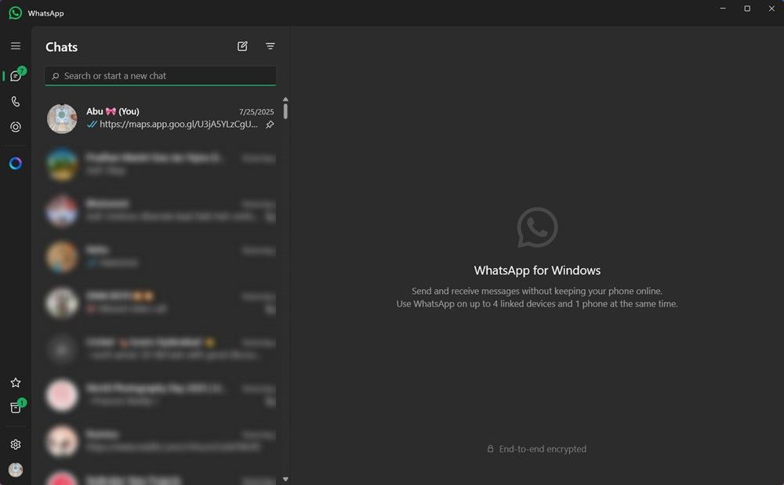Open the Abu (You) chat

tap(161, 118)
